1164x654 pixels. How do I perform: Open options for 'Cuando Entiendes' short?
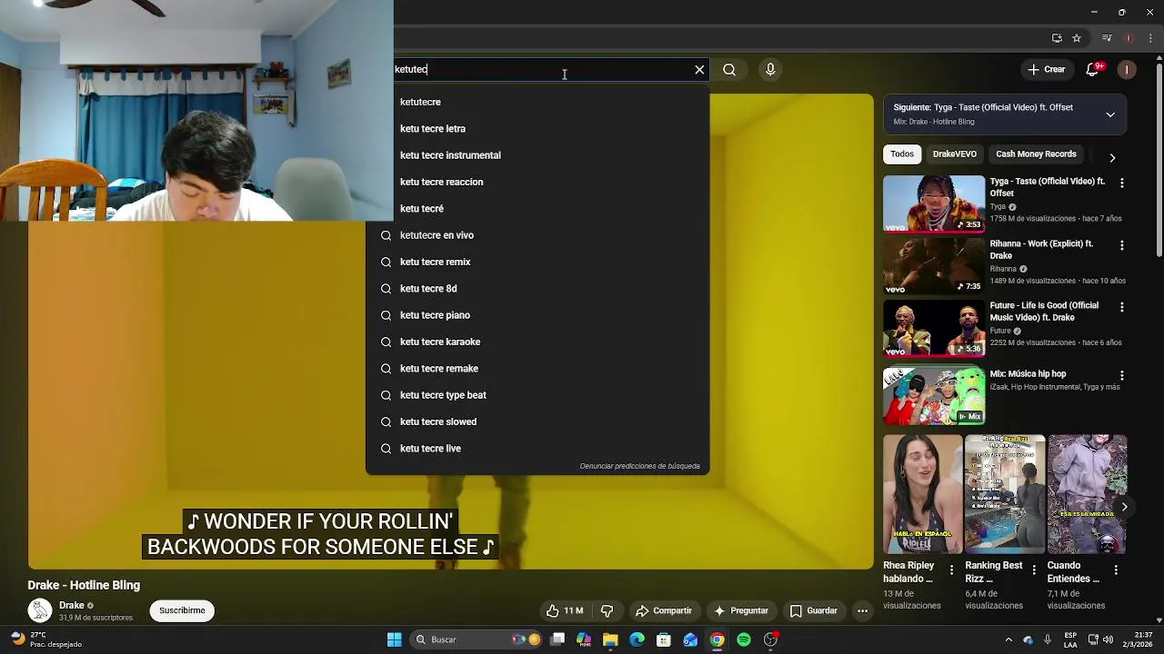click(x=1116, y=570)
